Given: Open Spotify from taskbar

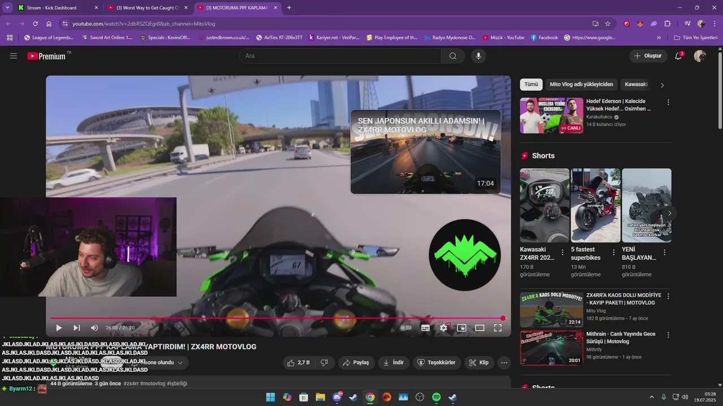Looking at the screenshot, I should coord(437,398).
